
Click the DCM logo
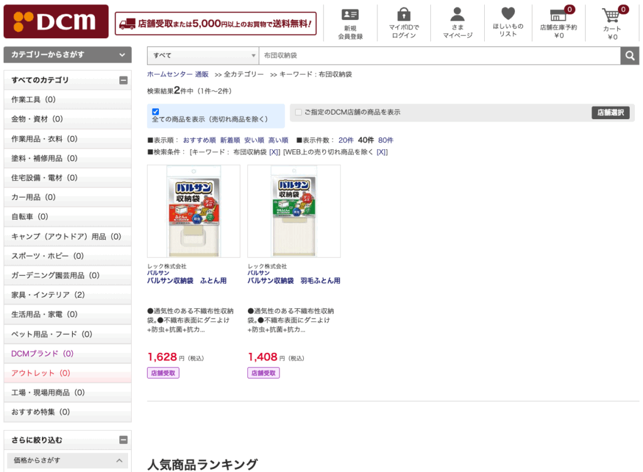pos(56,22)
